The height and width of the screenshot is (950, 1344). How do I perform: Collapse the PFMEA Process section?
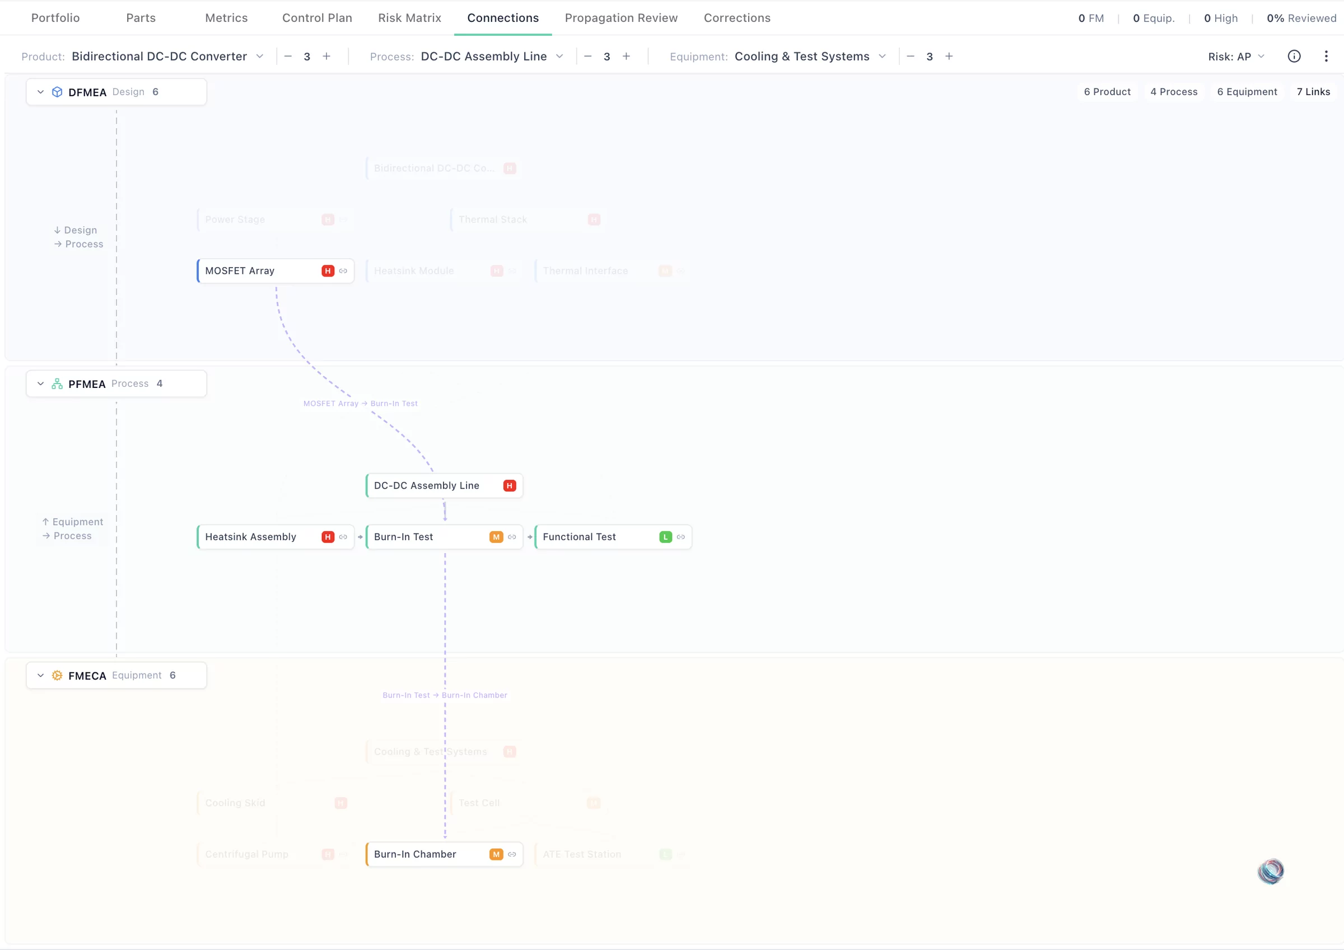40,383
